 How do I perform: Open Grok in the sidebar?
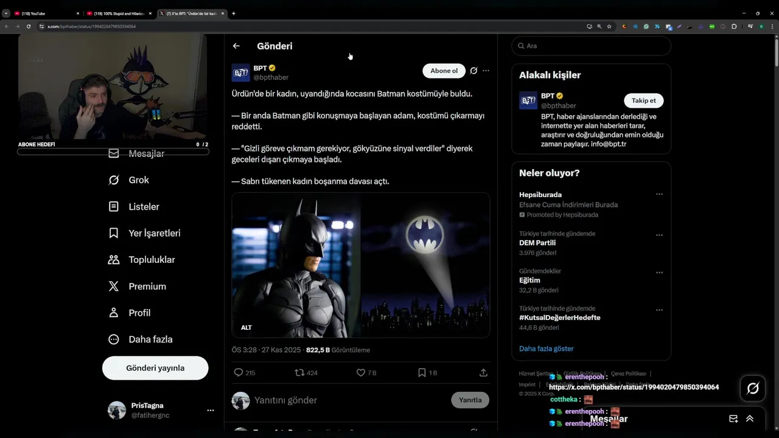click(128, 180)
